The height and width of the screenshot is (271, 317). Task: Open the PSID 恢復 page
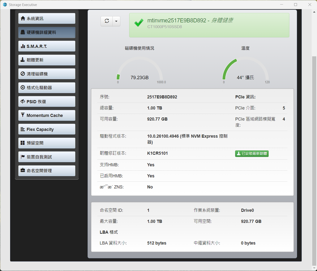pos(47,102)
